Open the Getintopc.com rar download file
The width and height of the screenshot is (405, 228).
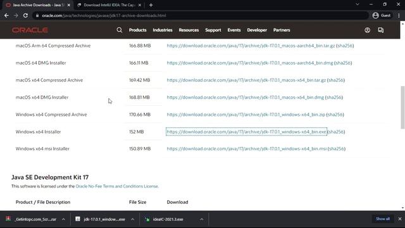(x=31, y=219)
